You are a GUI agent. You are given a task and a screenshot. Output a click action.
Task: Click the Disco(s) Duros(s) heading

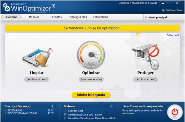[x=18, y=106]
